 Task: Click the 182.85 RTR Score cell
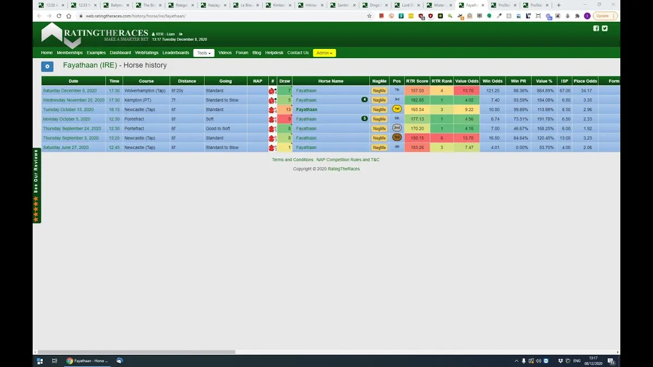pos(417,100)
